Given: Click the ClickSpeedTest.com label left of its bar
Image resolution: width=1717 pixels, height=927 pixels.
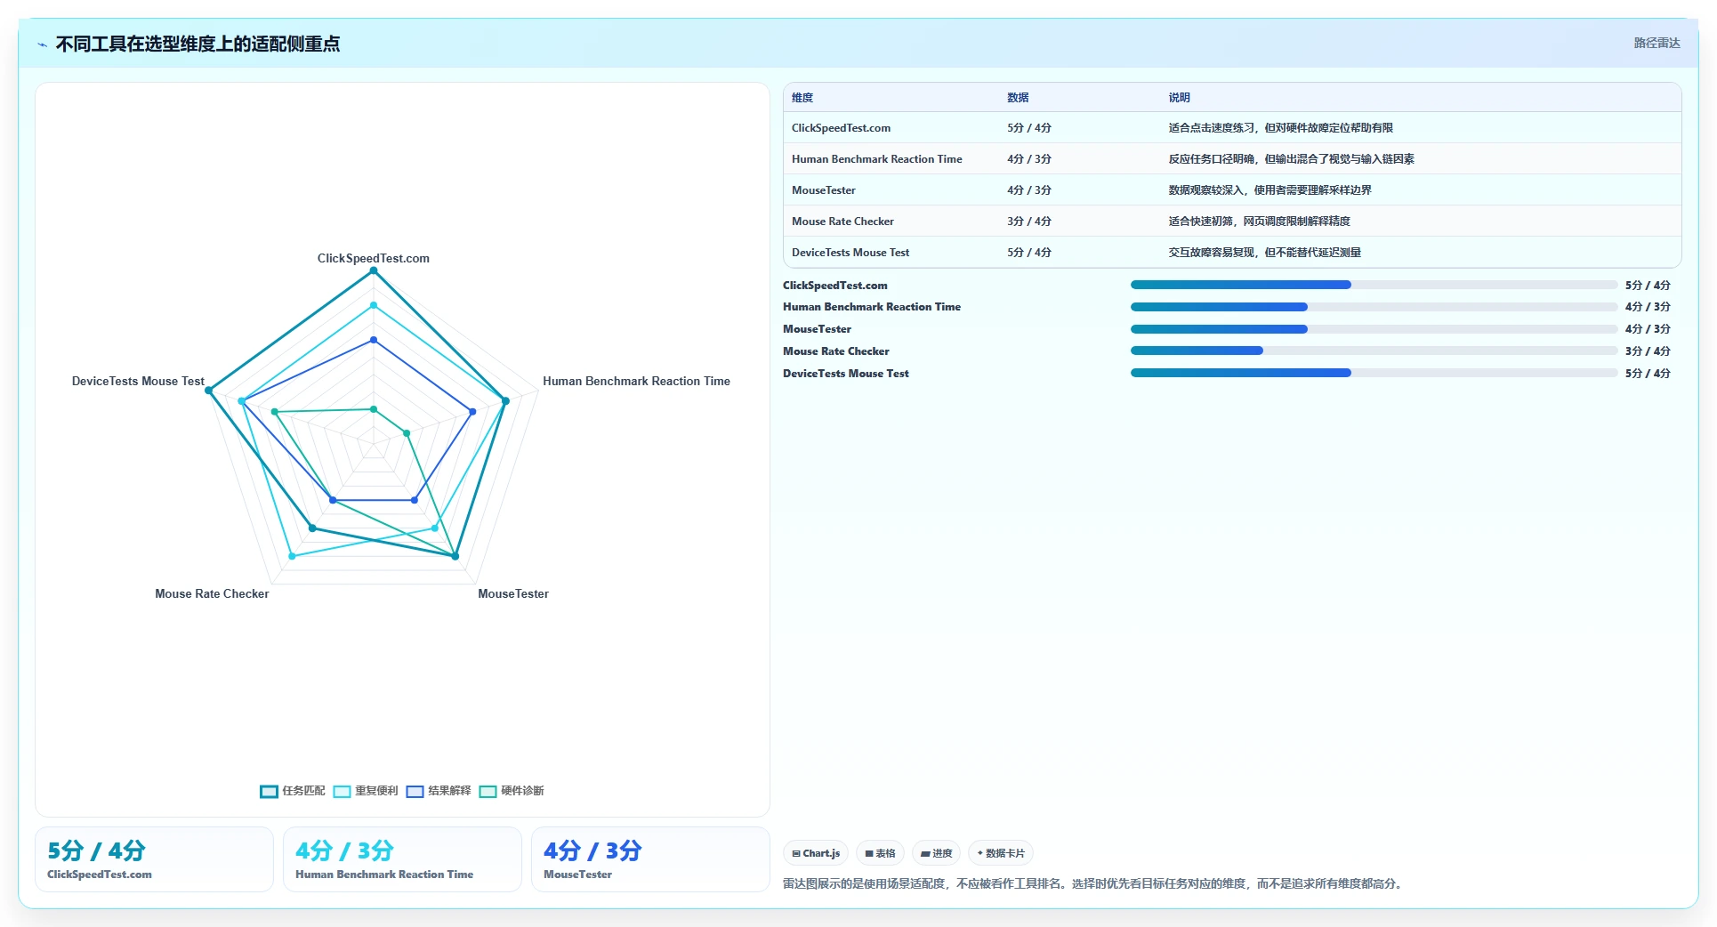Looking at the screenshot, I should 835,286.
